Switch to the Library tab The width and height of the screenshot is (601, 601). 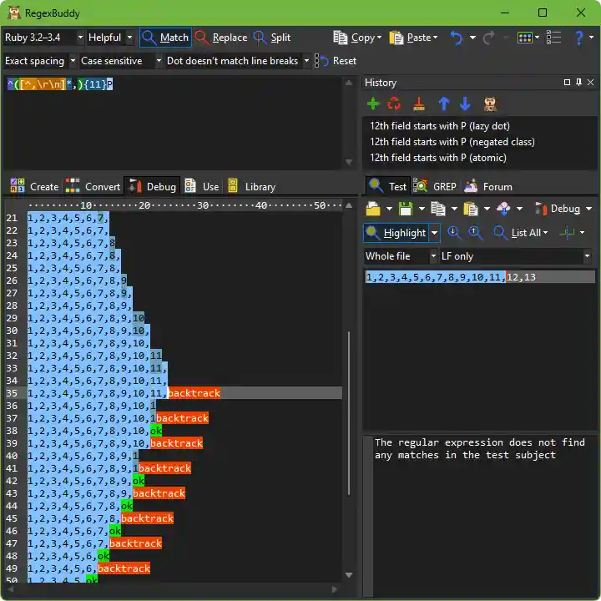pos(252,187)
